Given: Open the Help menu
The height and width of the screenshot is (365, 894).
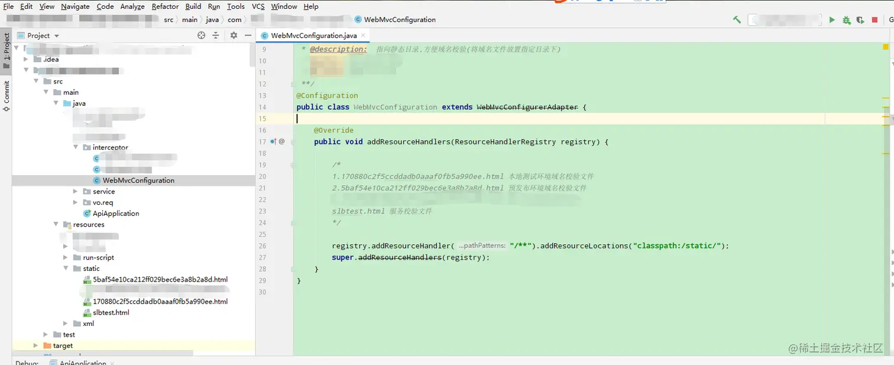Looking at the screenshot, I should click(x=311, y=7).
